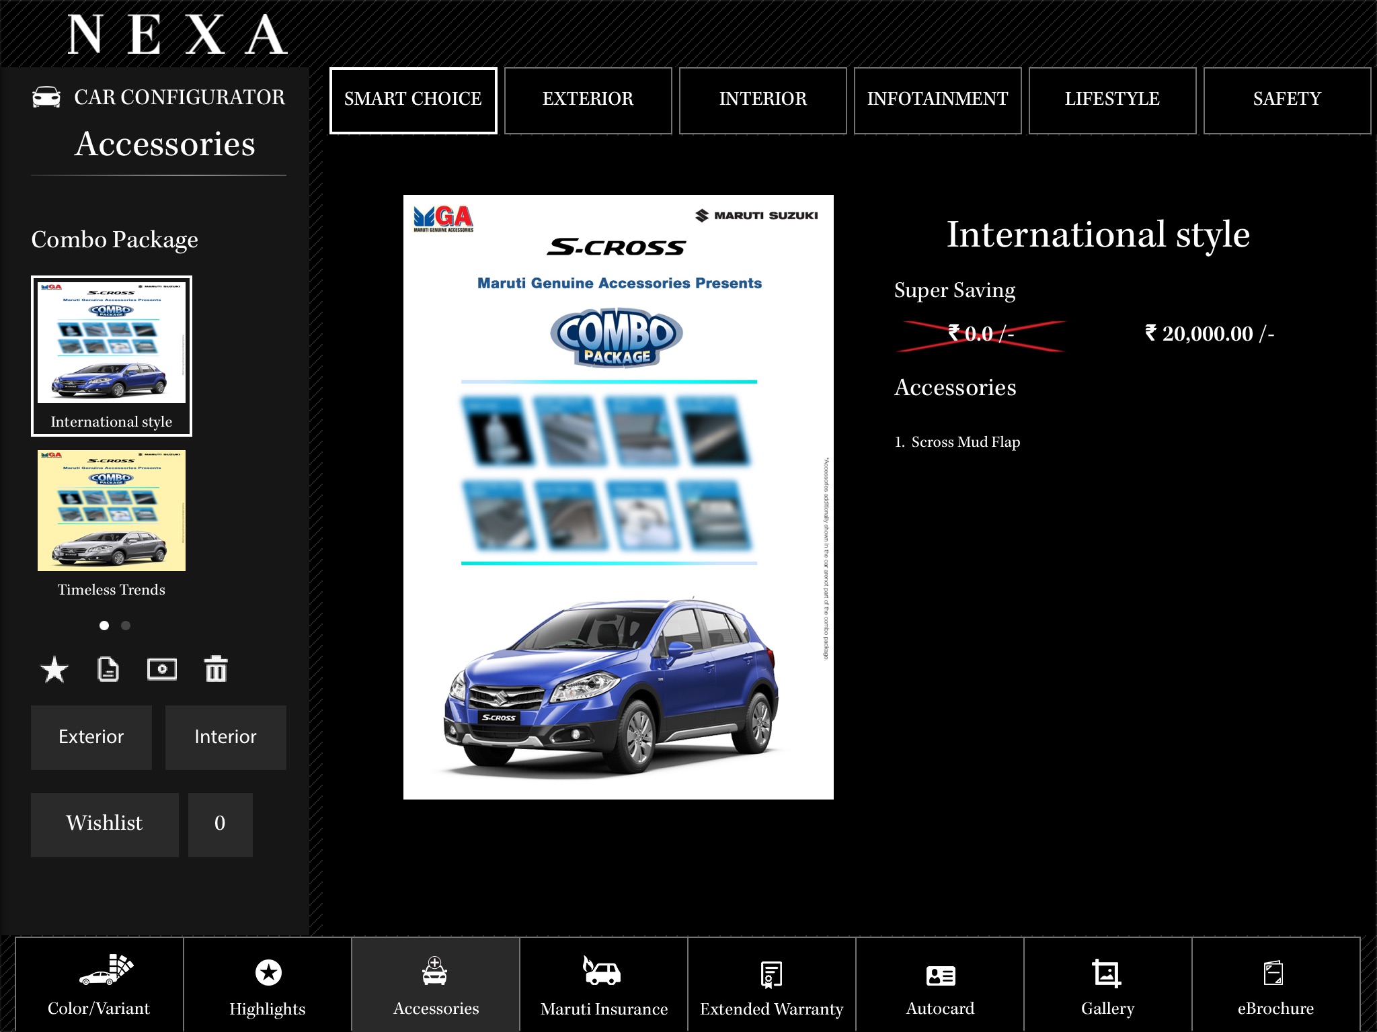
Task: Open the INFOTAINMENT tab
Action: click(937, 100)
